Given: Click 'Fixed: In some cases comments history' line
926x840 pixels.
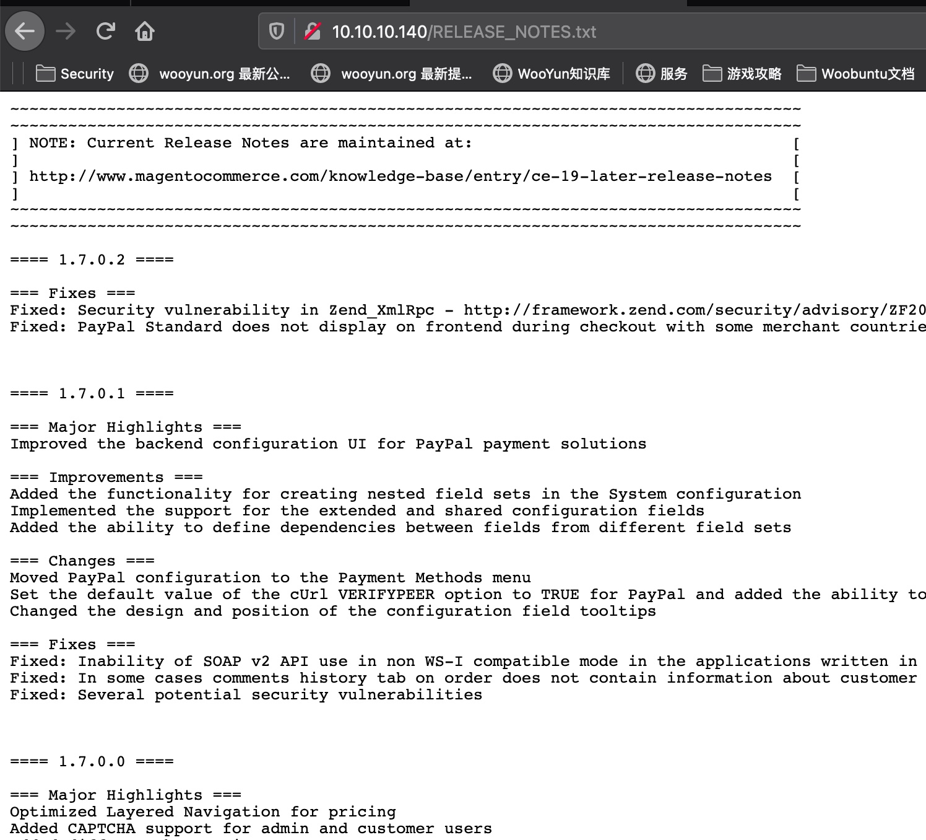Looking at the screenshot, I should click(464, 678).
